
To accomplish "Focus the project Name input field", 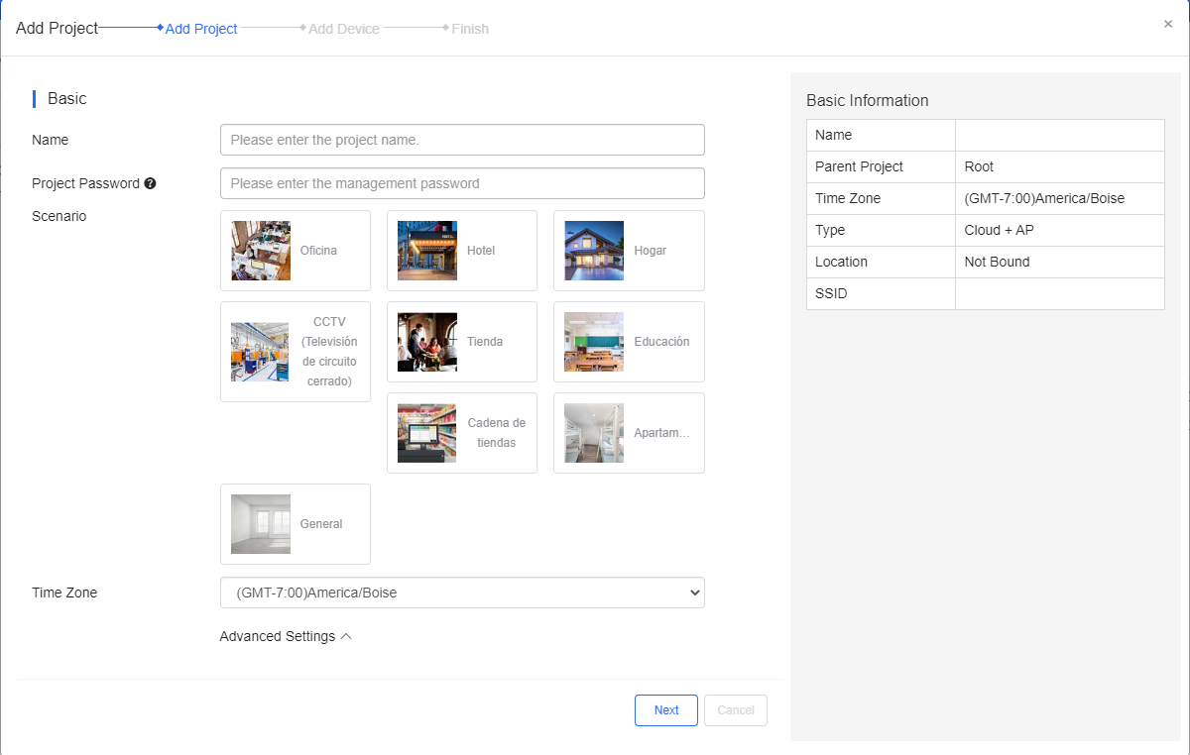I will pos(462,140).
